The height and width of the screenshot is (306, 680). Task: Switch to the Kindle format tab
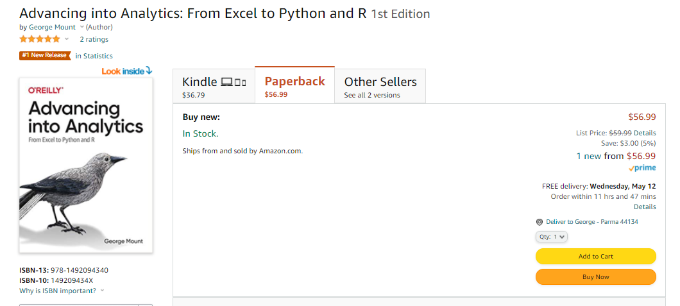[214, 87]
